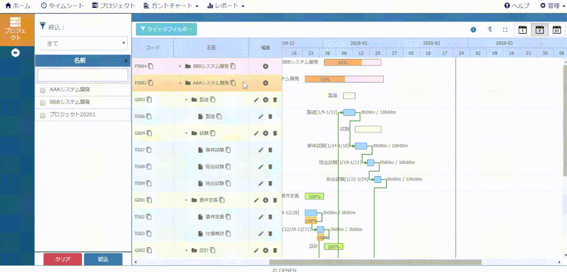
Task: Delete the G003 製造 group
Action: point(275,100)
